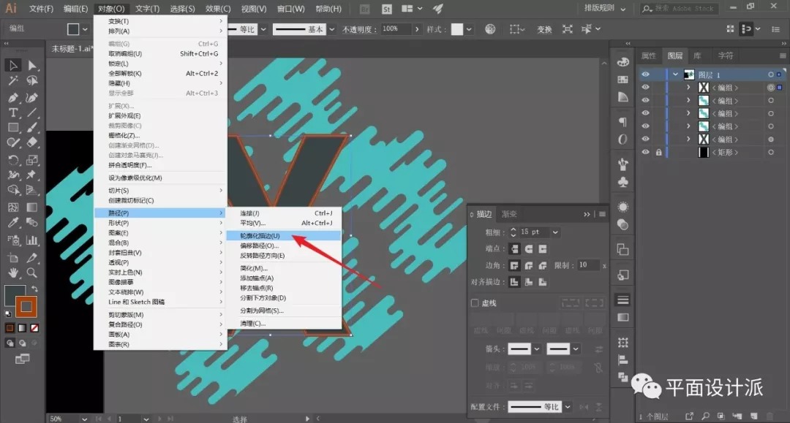Toggle visibility eye of 矩形 layer
The image size is (790, 423).
pyautogui.click(x=645, y=152)
